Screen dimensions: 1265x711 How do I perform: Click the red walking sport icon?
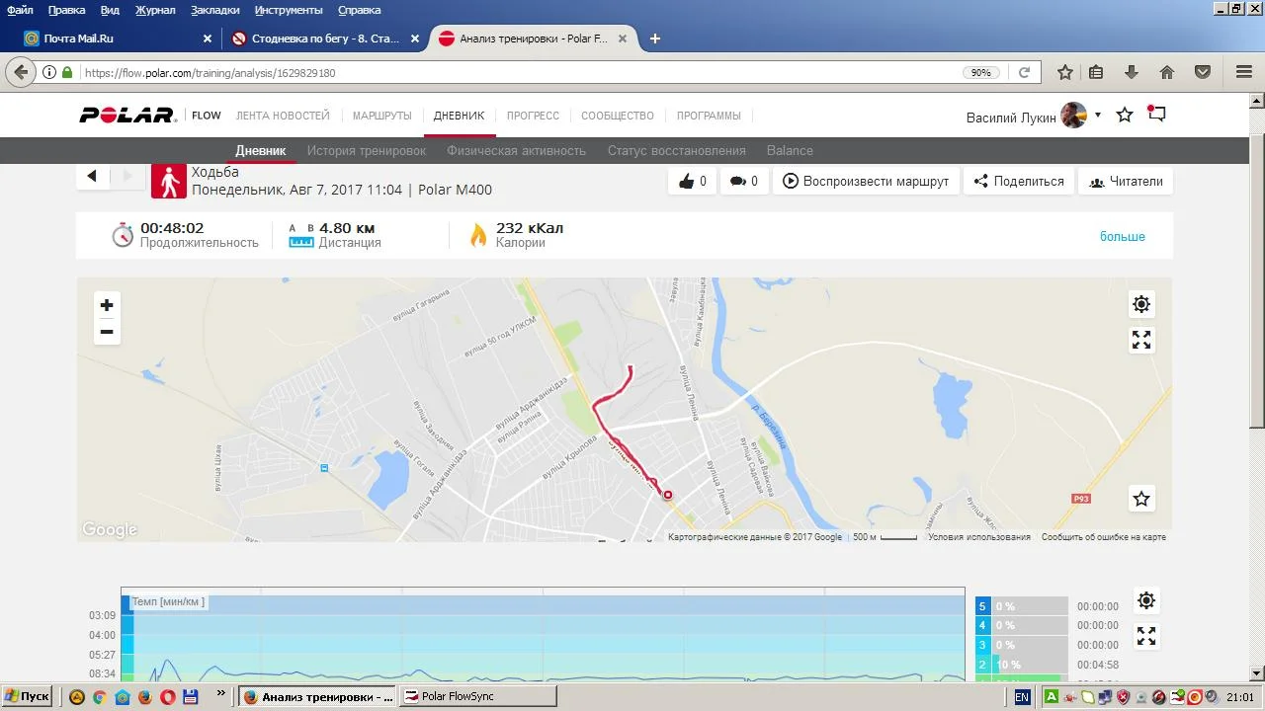point(168,181)
